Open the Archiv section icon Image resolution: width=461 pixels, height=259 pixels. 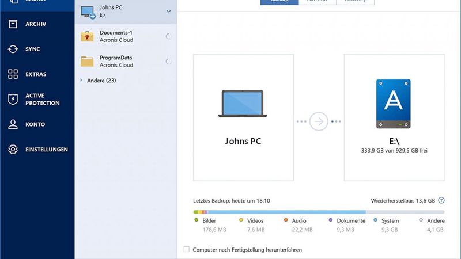(x=13, y=24)
